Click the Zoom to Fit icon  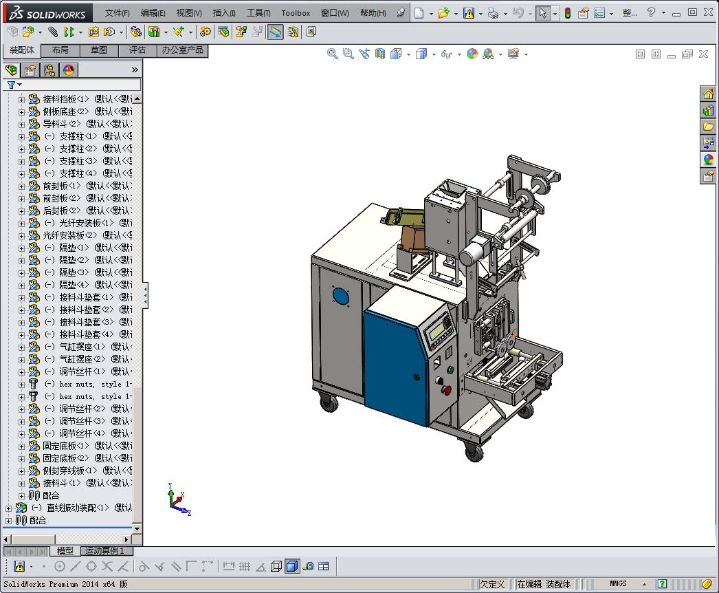(333, 54)
